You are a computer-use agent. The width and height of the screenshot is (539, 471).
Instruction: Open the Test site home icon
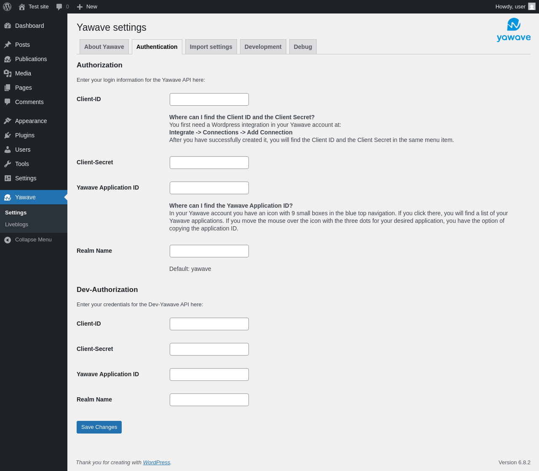pos(22,7)
